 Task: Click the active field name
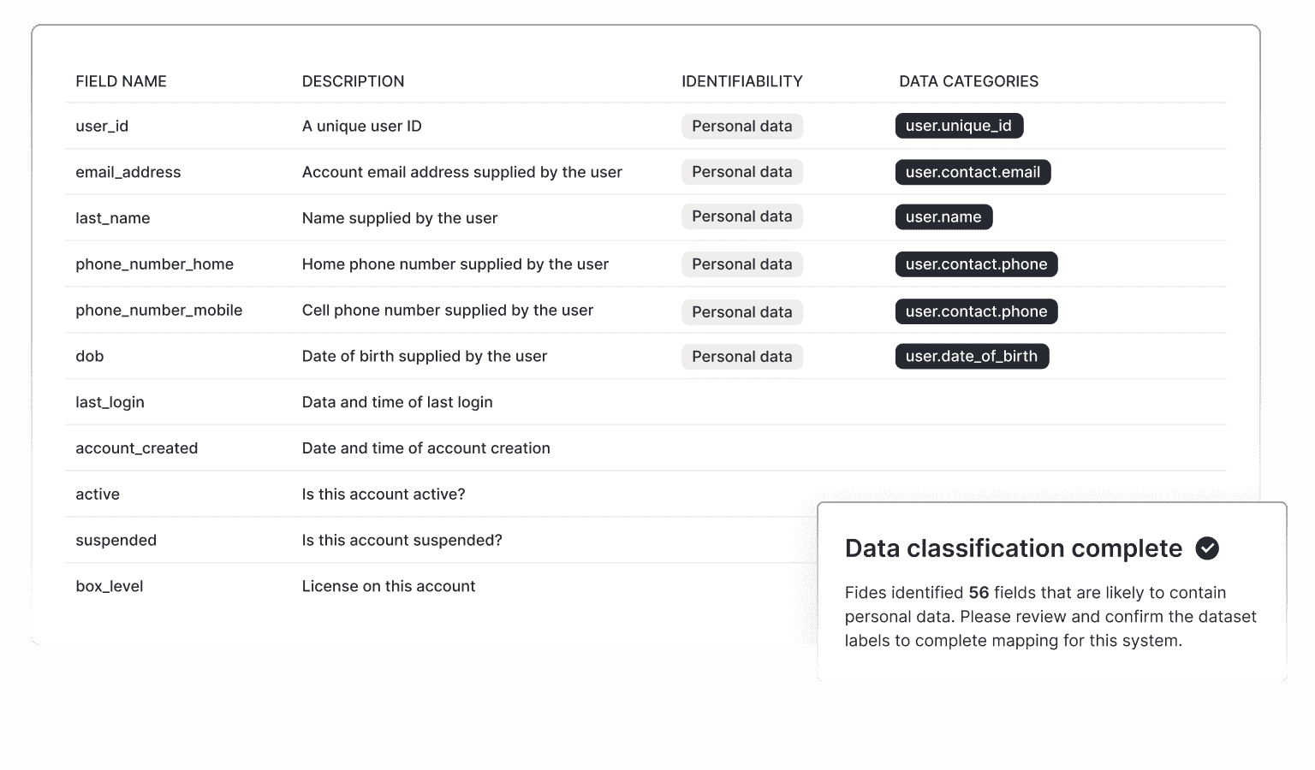[98, 495]
